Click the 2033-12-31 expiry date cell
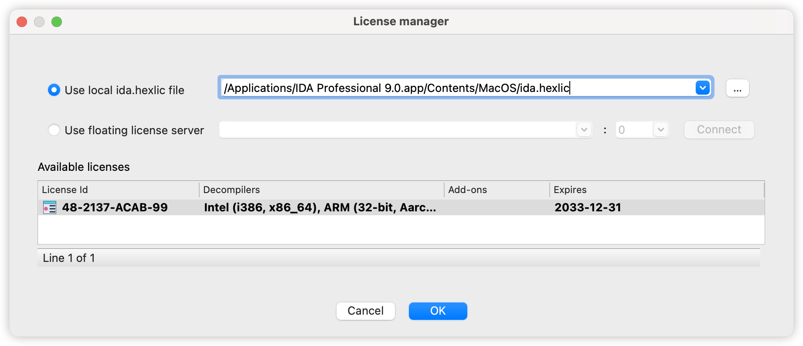Image resolution: width=803 pixels, height=346 pixels. tap(588, 207)
